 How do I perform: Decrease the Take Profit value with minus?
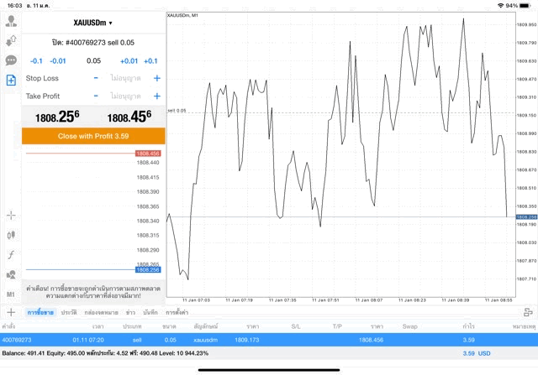pos(96,96)
